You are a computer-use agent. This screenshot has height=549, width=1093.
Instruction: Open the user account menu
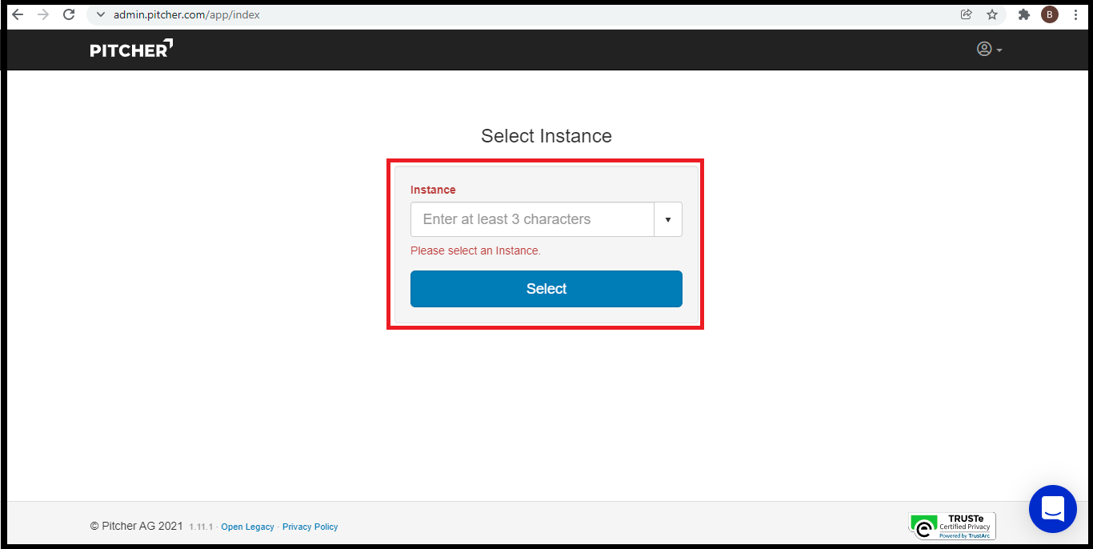click(x=989, y=50)
